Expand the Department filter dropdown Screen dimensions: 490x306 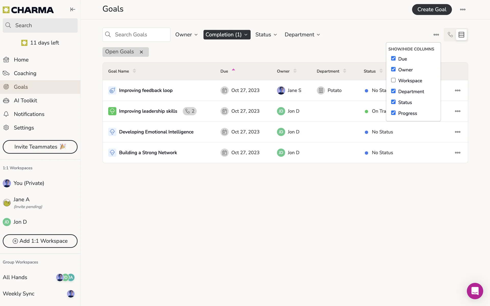point(302,35)
